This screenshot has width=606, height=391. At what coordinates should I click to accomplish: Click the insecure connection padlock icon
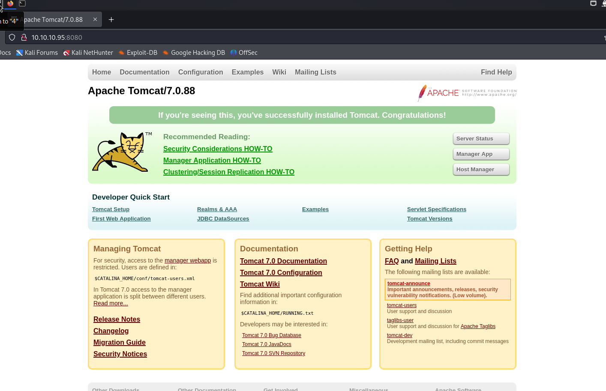click(x=24, y=37)
